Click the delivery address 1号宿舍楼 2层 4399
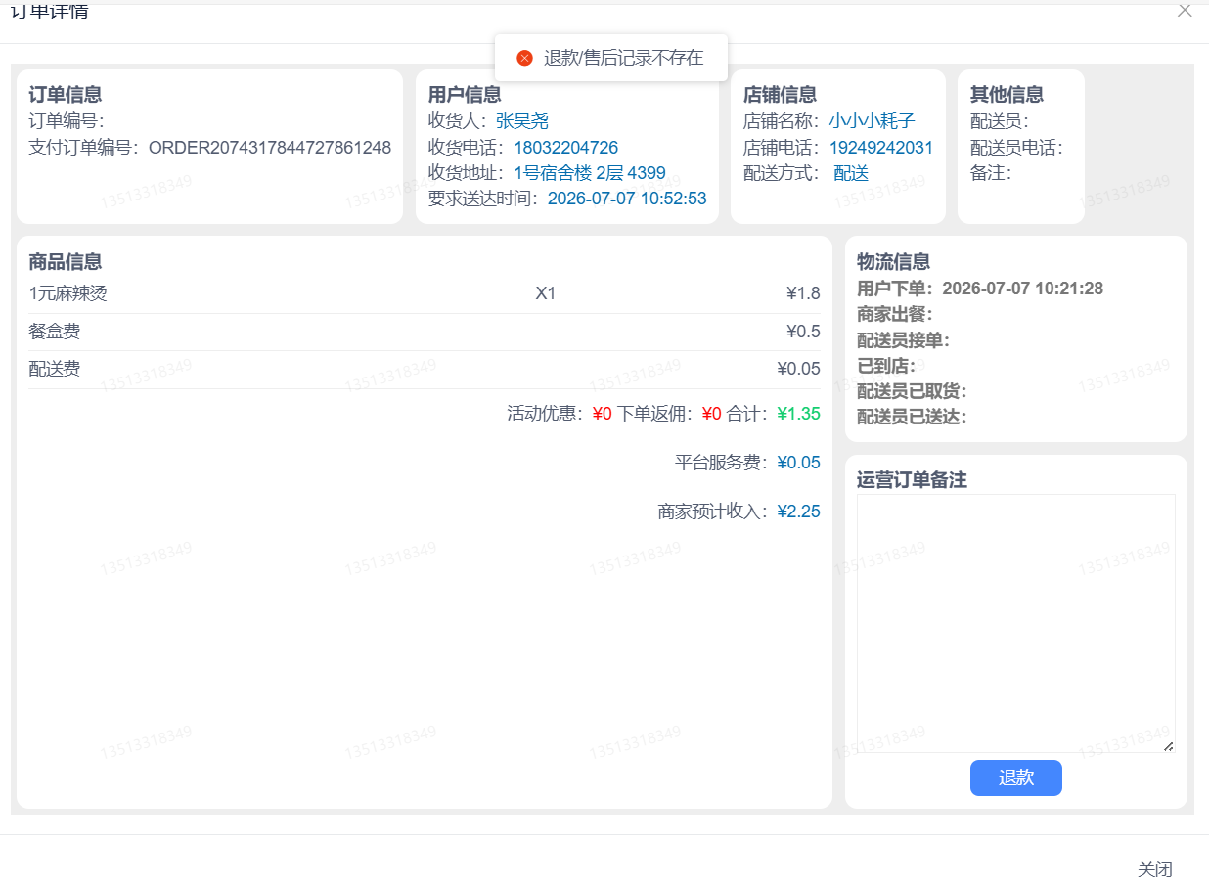Viewport: 1209px width, 890px height. [x=590, y=173]
